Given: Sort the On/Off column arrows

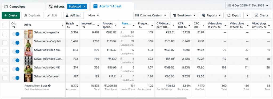Looking at the screenshot, I should (14, 27).
